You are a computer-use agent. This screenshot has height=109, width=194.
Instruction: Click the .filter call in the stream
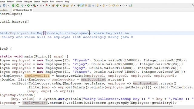pyautogui.click(x=34, y=87)
